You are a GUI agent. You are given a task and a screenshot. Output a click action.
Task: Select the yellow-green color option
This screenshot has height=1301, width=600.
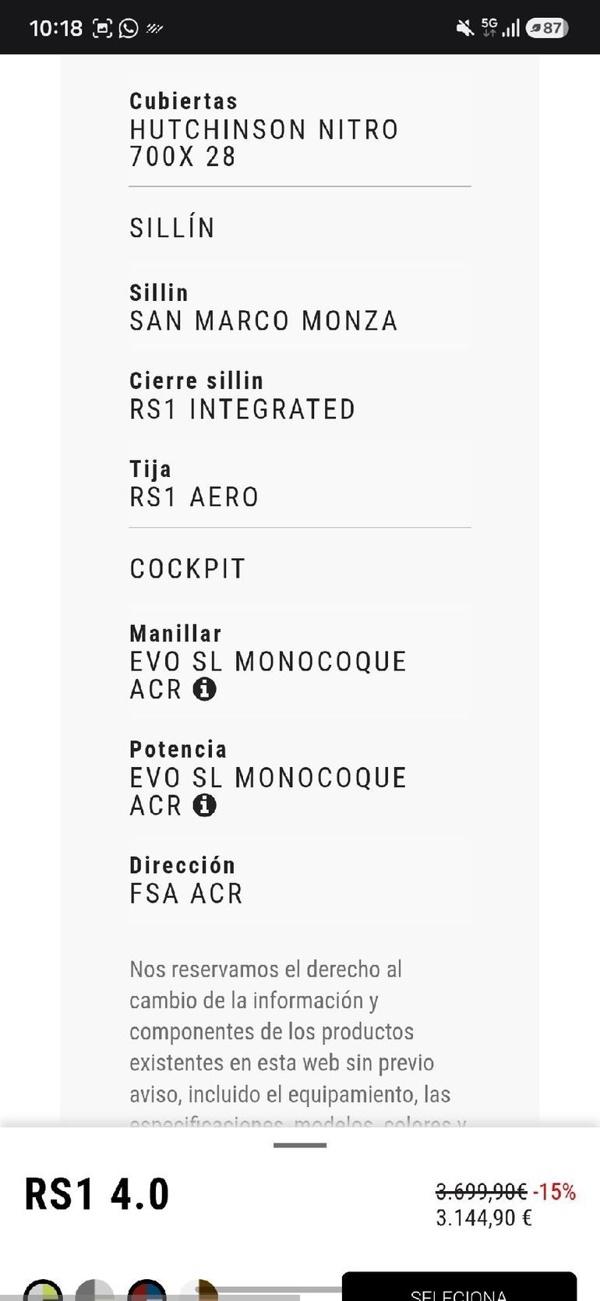point(43,1290)
